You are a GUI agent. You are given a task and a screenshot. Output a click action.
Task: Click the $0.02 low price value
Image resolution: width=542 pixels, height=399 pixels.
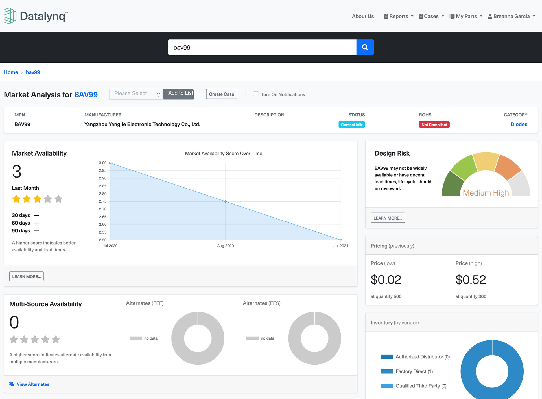pos(386,280)
